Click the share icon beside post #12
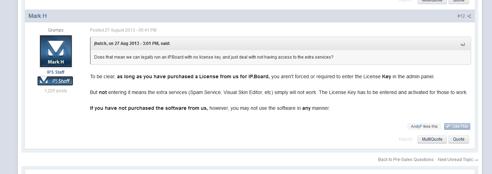The image size is (492, 174). coord(469,16)
